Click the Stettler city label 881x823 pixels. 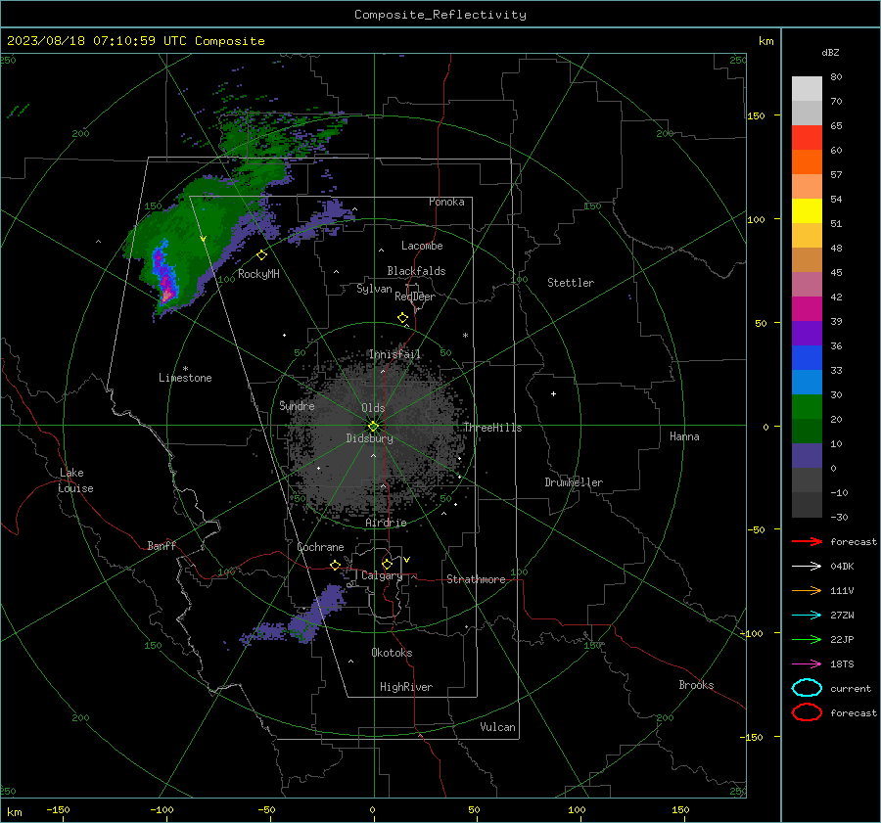571,283
